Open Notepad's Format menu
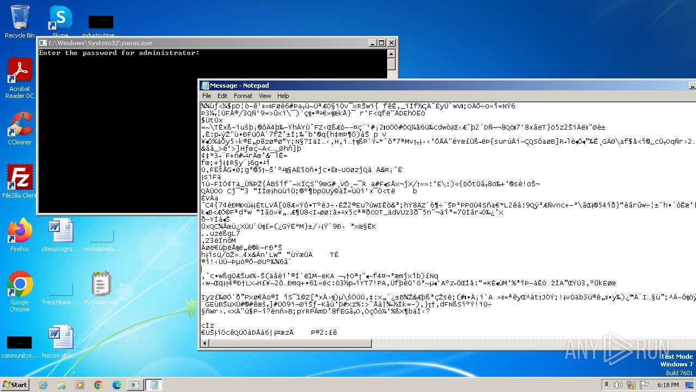The height and width of the screenshot is (392, 696). coord(243,96)
